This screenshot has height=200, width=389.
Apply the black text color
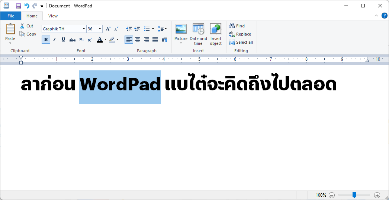pyautogui.click(x=100, y=40)
